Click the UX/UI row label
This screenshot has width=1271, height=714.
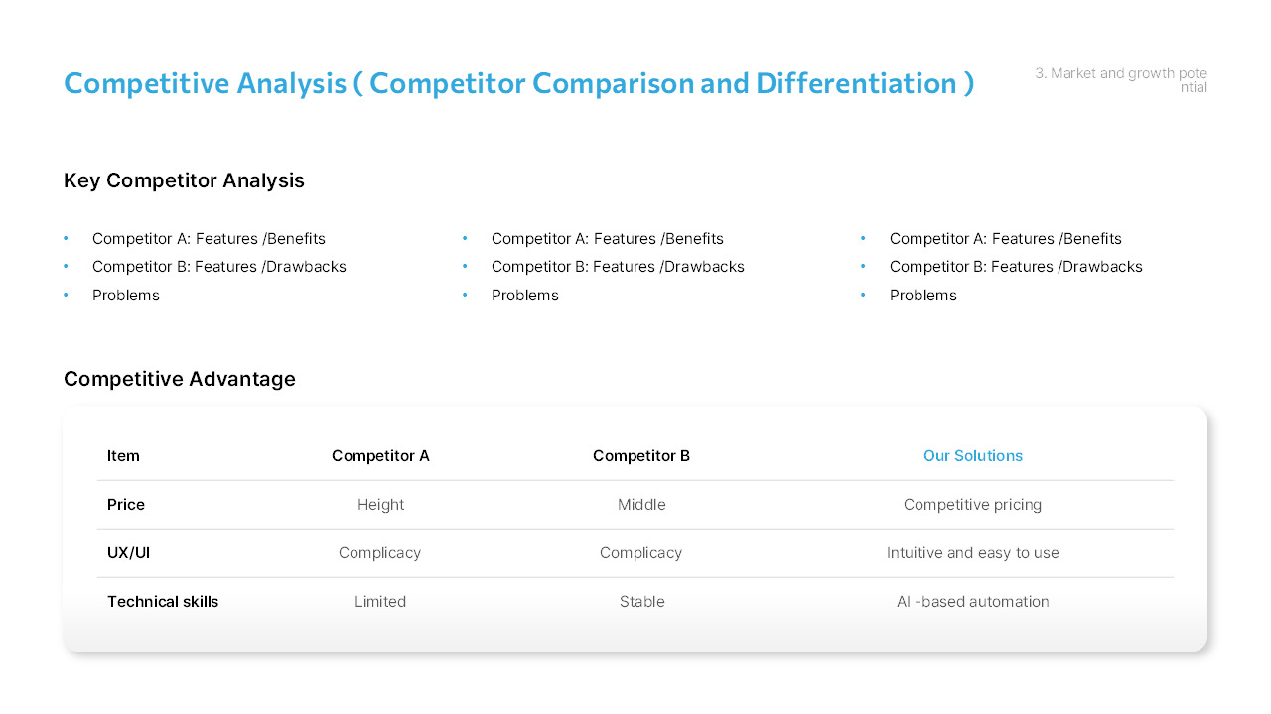128,553
